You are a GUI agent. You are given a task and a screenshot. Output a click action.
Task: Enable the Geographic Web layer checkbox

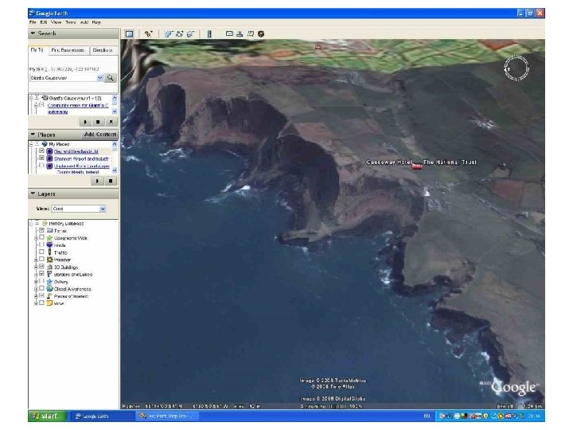coord(41,237)
